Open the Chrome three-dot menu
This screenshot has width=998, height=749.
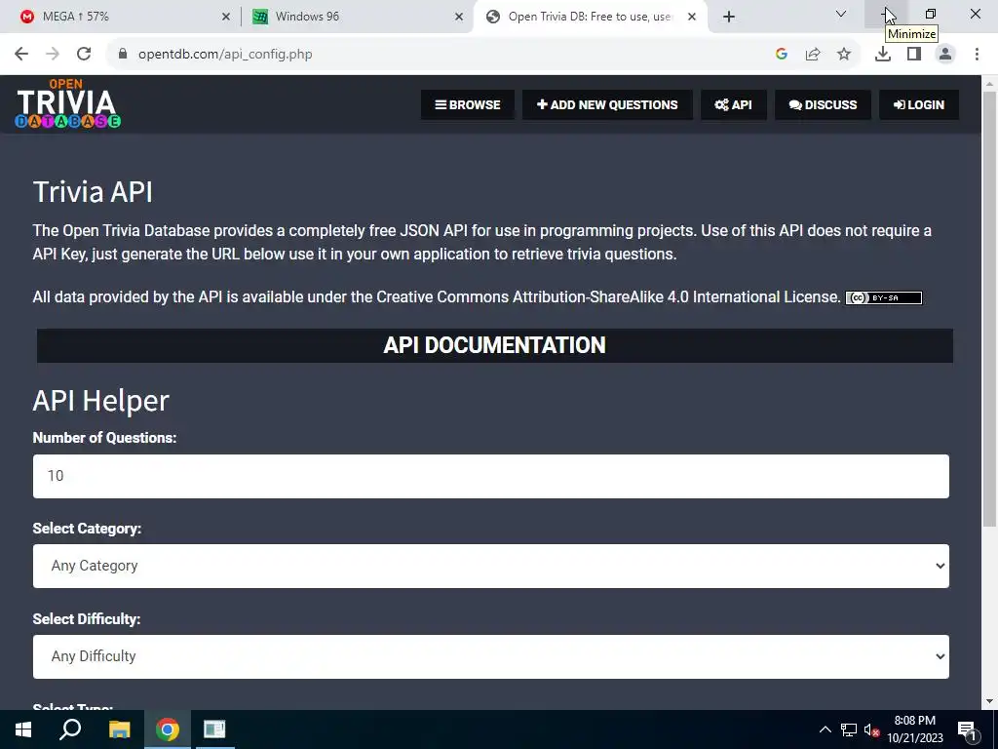tap(977, 55)
